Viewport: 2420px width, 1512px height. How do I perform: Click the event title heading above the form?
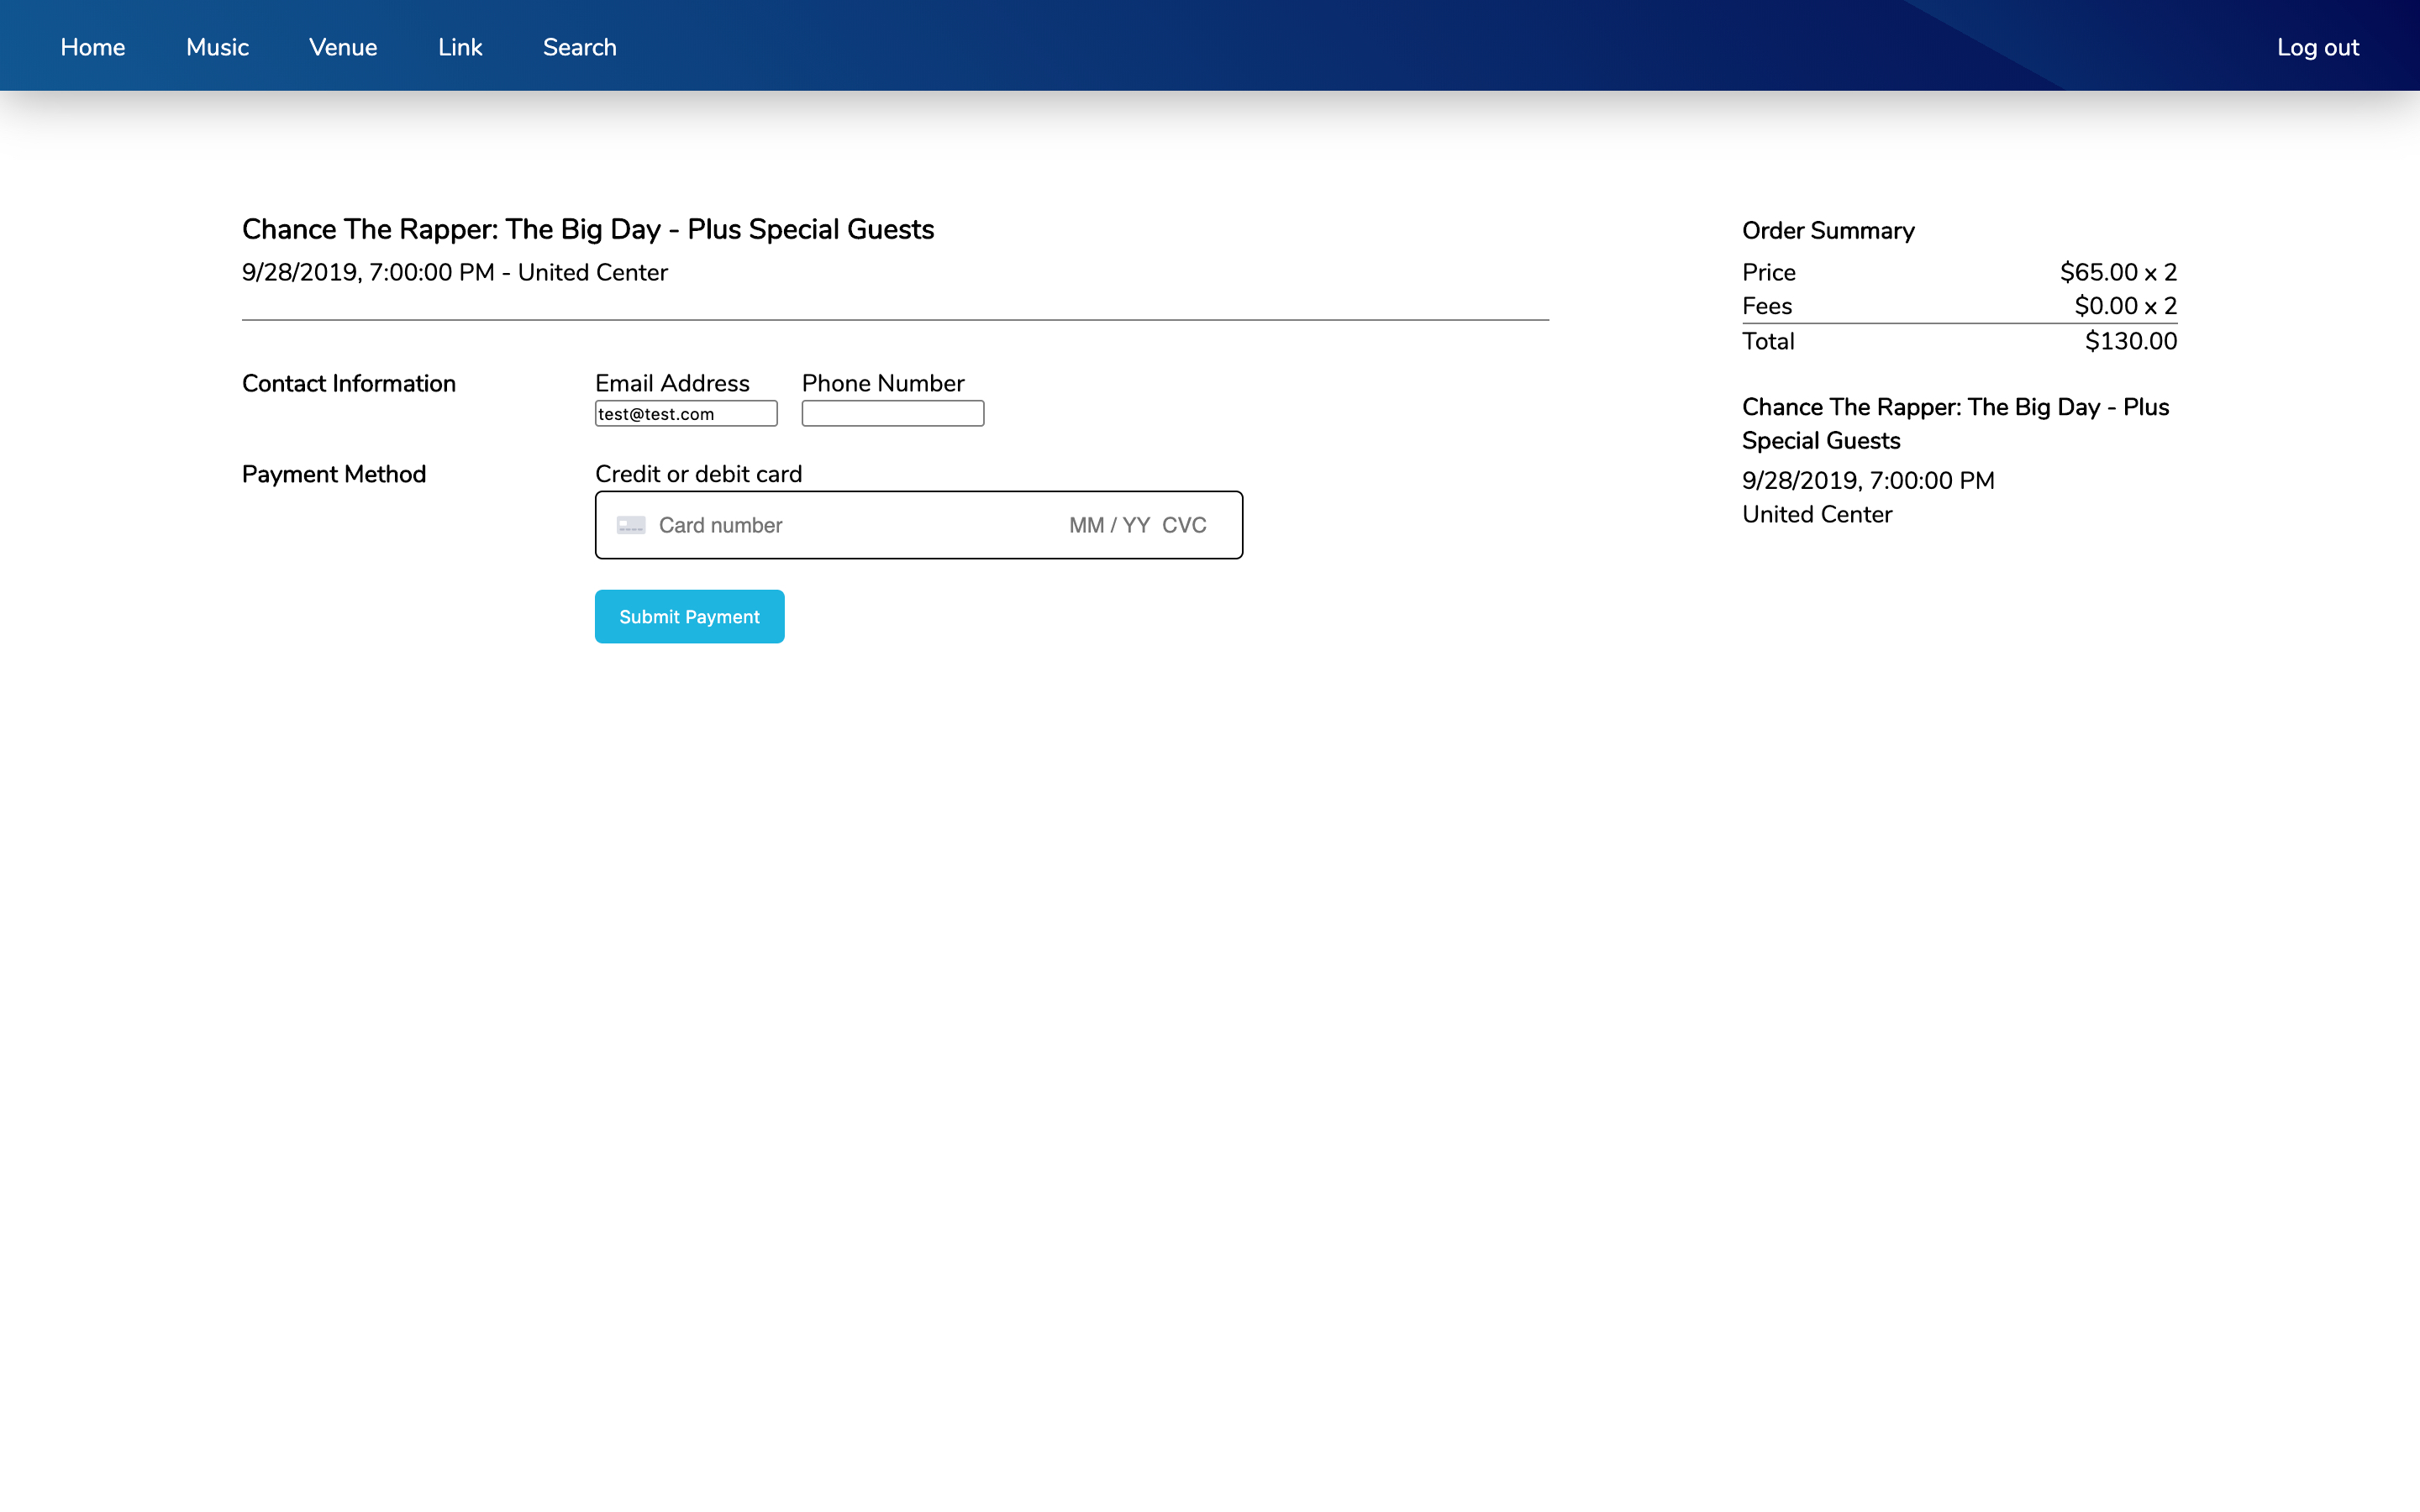coord(588,229)
